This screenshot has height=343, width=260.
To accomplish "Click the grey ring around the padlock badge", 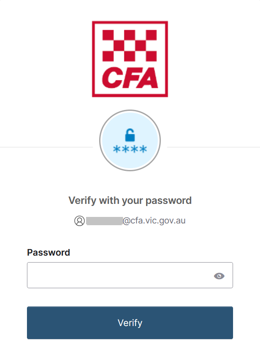I will [130, 111].
